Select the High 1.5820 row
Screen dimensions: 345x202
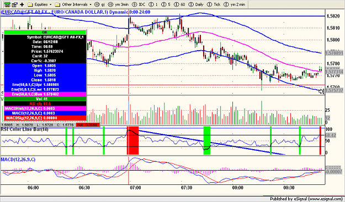[45, 70]
